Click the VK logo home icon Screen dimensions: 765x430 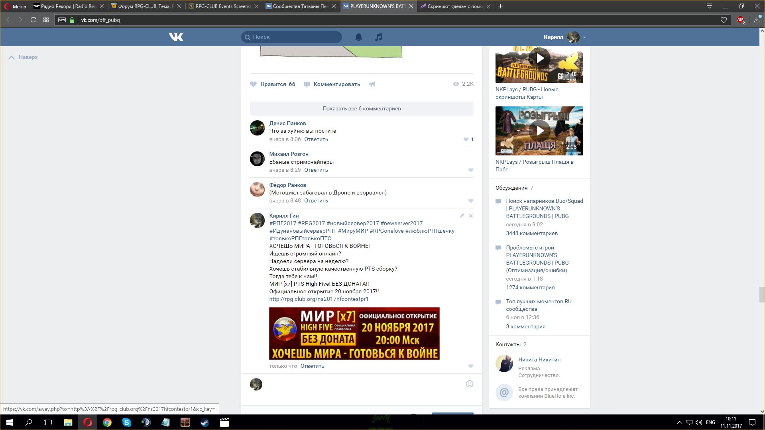click(176, 37)
